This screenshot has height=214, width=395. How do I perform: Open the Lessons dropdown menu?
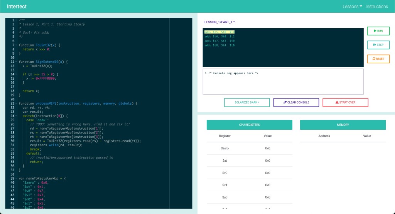(352, 7)
